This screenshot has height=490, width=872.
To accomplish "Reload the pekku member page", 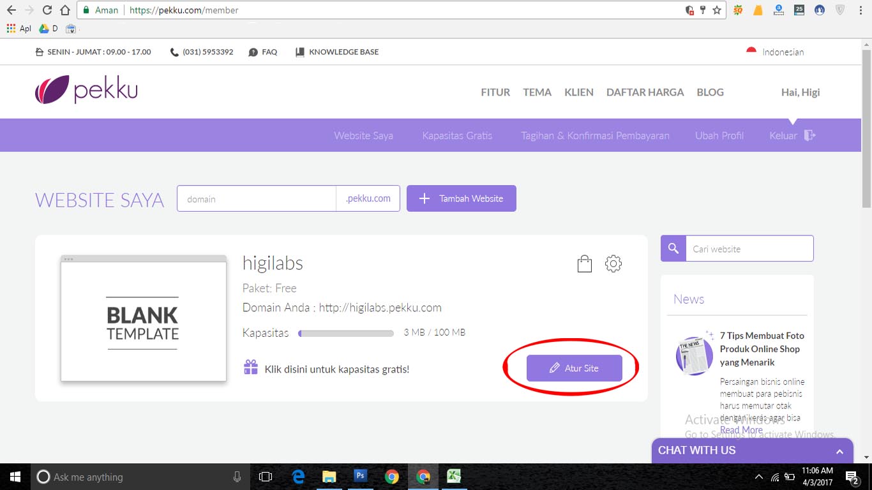I will (x=47, y=10).
